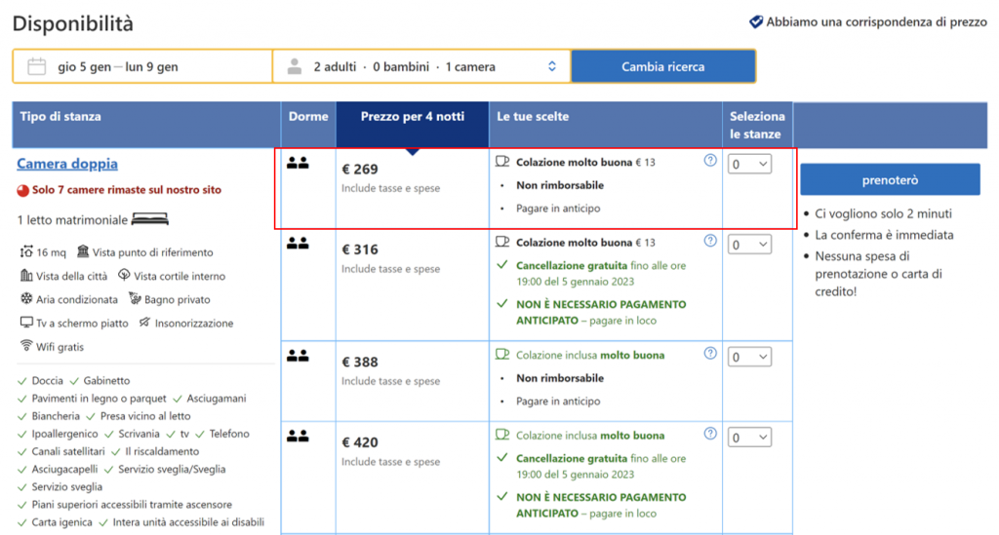Click the free Wifi icon
Screen dimensions: 999x535
tap(26, 346)
